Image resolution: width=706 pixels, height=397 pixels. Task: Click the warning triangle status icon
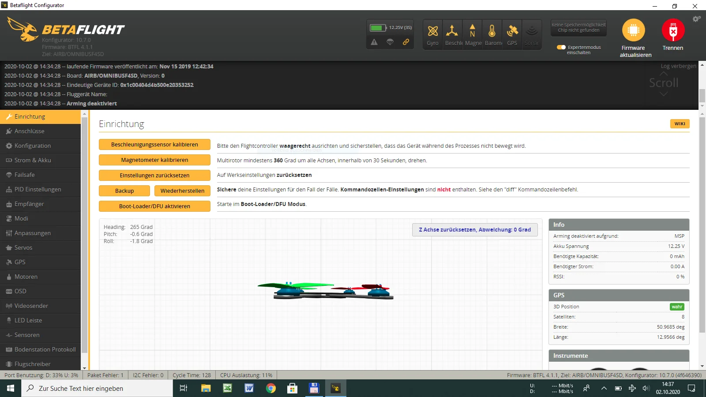[374, 42]
